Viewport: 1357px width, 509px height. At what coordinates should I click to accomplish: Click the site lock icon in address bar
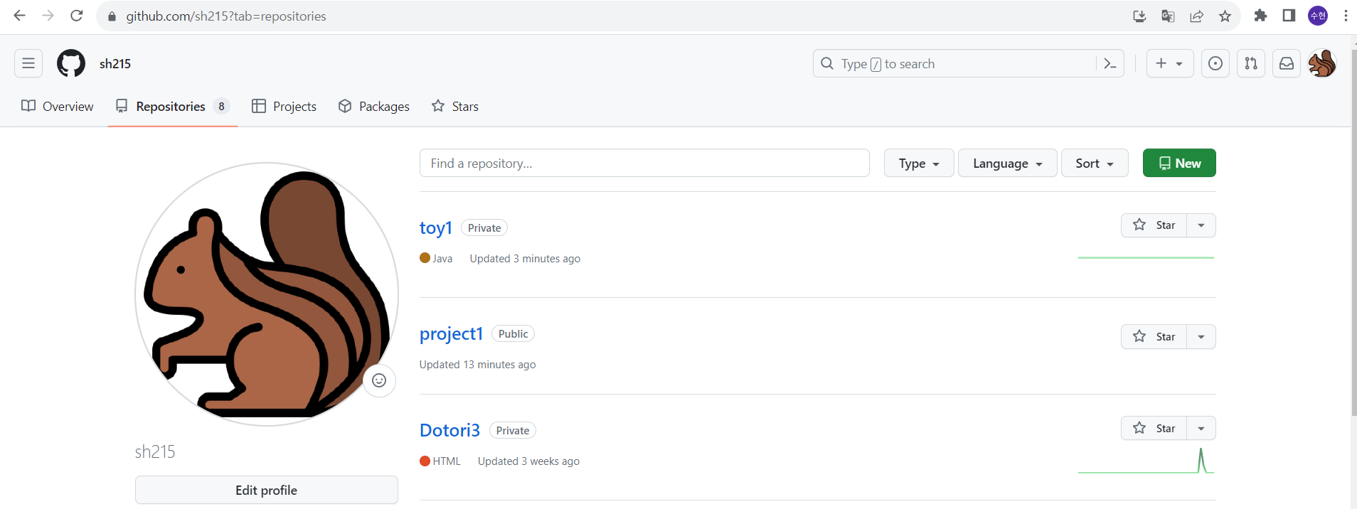(x=112, y=16)
